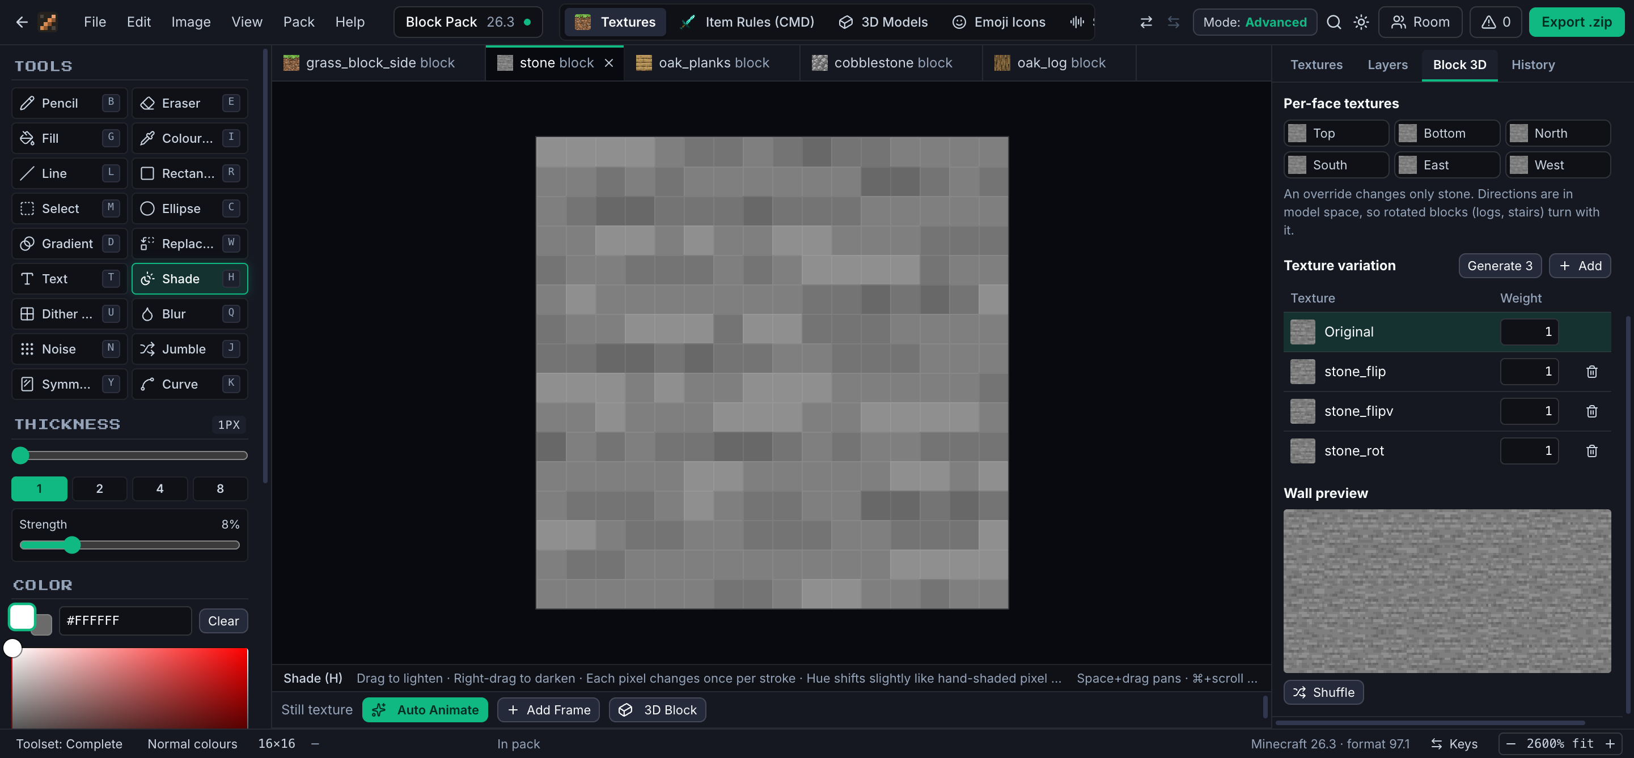
Task: Zoom out with the minus button
Action: (x=1511, y=743)
